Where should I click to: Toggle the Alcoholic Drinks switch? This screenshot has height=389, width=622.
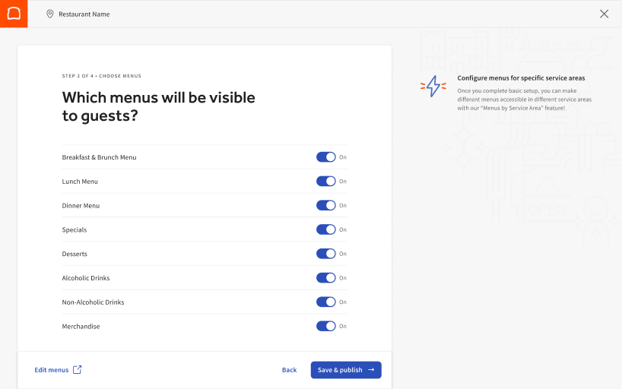[325, 278]
